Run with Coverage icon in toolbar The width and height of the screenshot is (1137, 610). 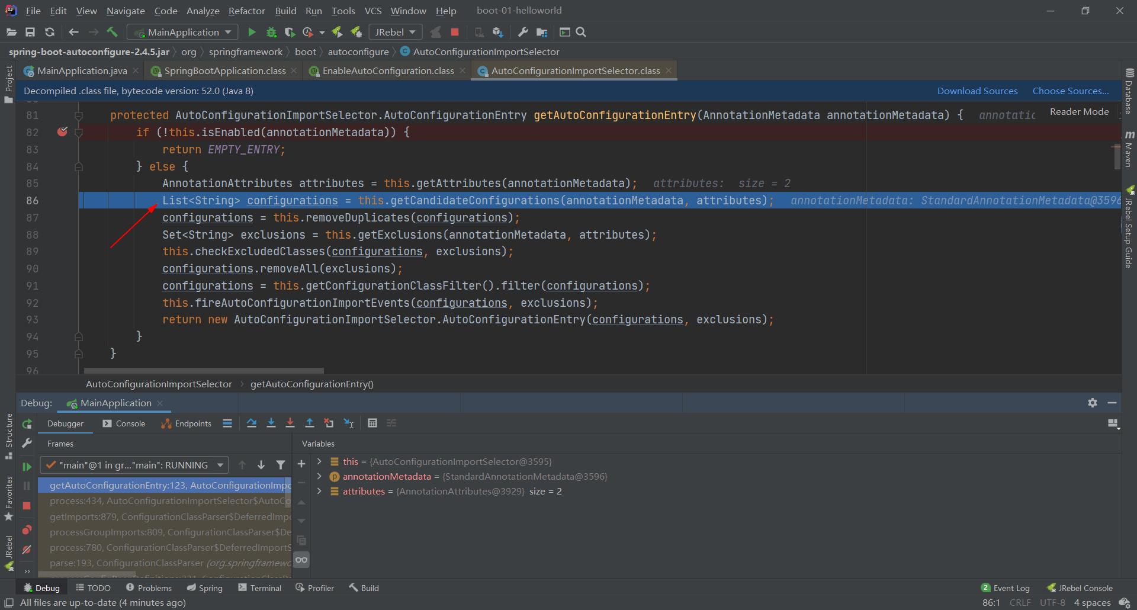pyautogui.click(x=290, y=32)
